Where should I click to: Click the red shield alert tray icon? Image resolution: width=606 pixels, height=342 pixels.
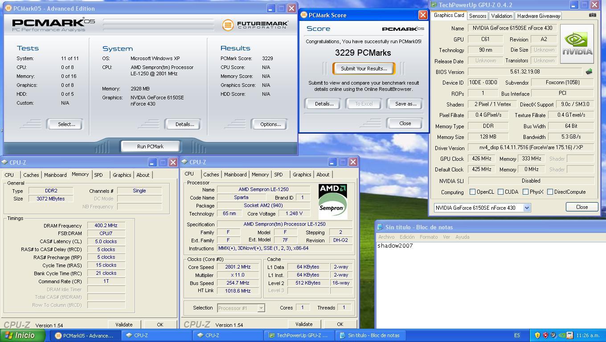click(x=545, y=335)
